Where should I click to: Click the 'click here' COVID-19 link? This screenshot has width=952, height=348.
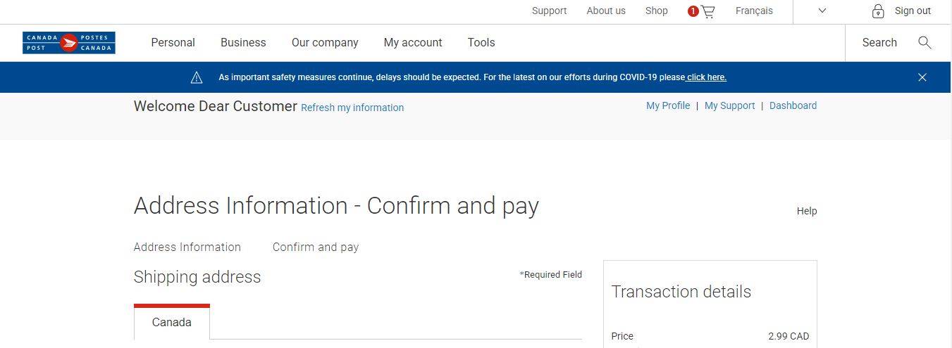(x=706, y=77)
